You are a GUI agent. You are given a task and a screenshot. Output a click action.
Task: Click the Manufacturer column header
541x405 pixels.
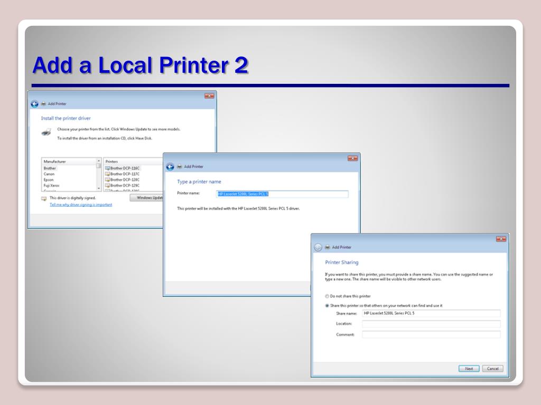click(69, 161)
